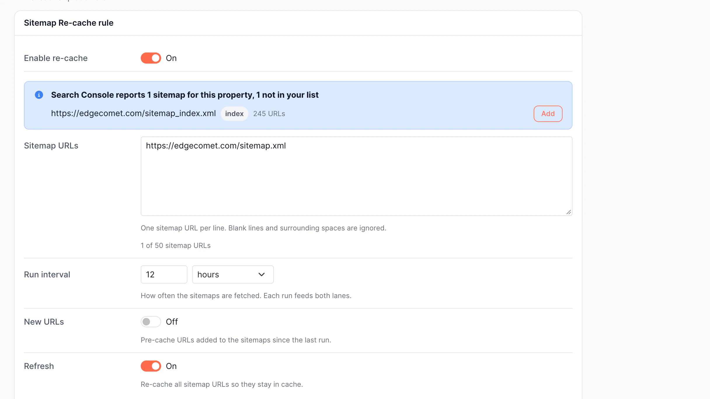This screenshot has width=710, height=399.
Task: Focus the Run interval number field
Action: point(164,274)
